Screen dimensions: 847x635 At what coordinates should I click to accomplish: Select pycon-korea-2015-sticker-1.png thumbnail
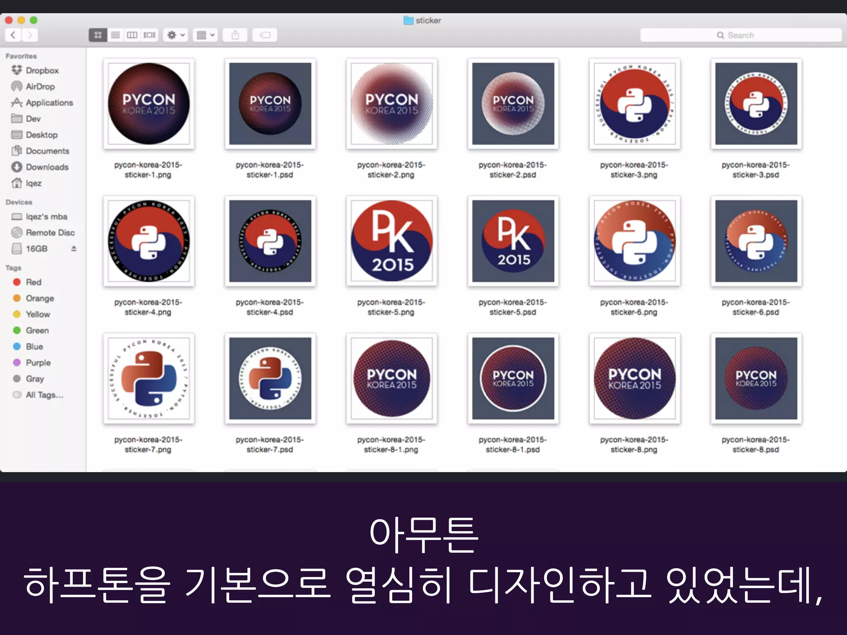[x=148, y=104]
